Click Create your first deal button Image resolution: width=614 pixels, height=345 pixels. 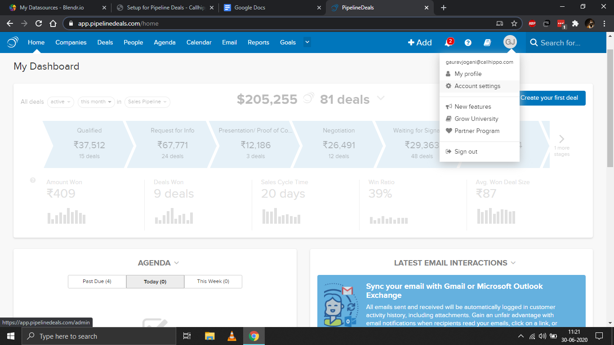click(x=549, y=97)
